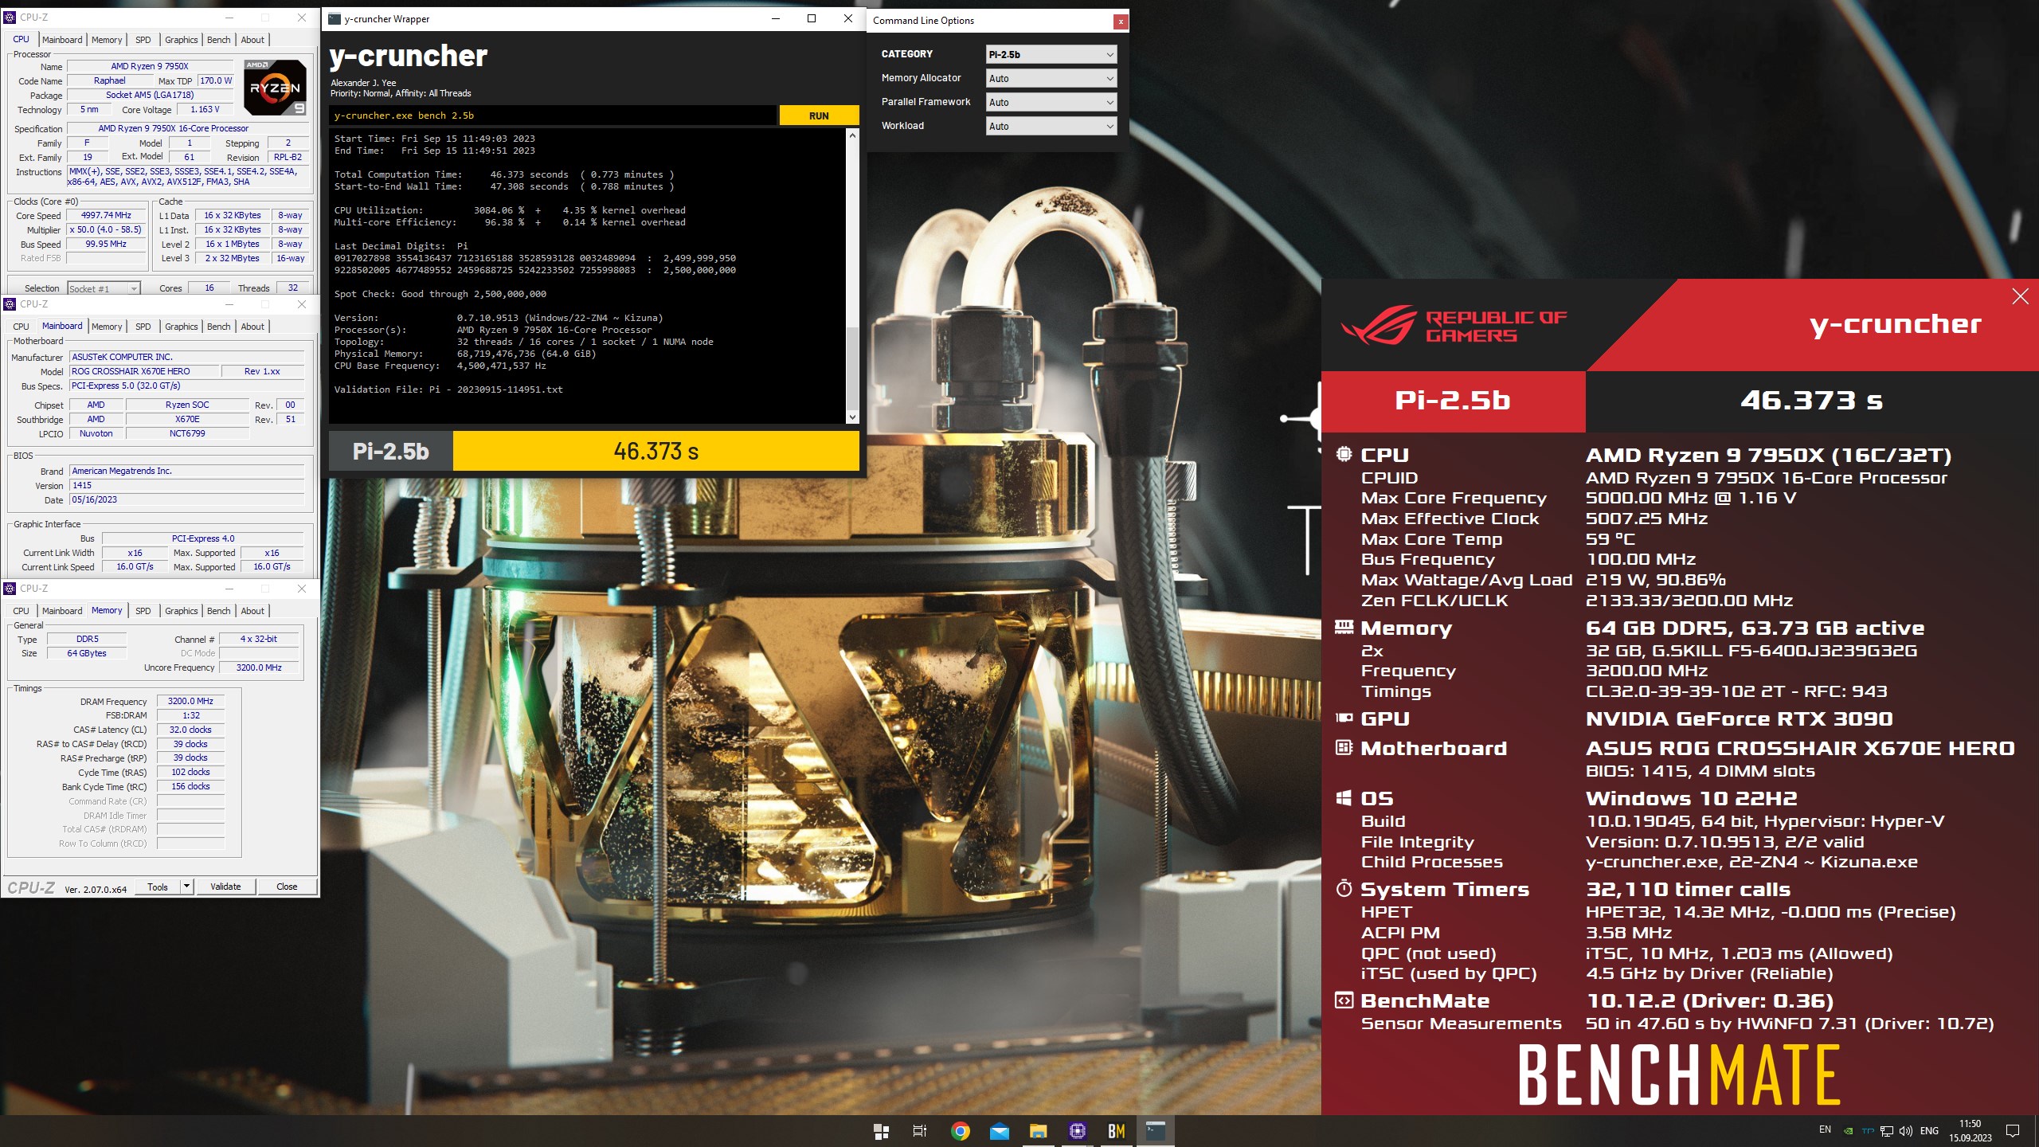Open the CATEGORY dropdown showing Pi-2.5b

click(1051, 54)
